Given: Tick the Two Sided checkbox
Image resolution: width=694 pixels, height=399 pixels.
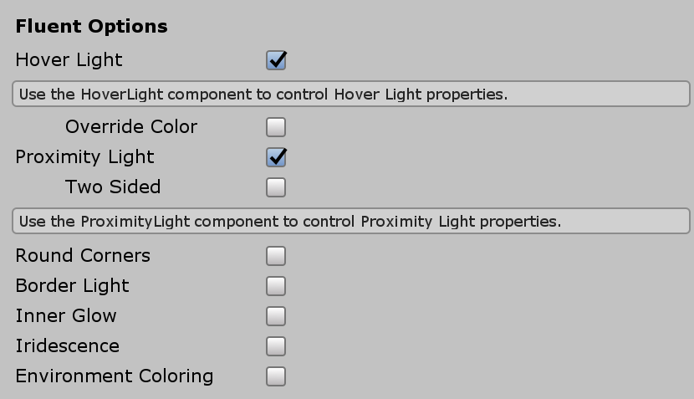Looking at the screenshot, I should point(276,187).
